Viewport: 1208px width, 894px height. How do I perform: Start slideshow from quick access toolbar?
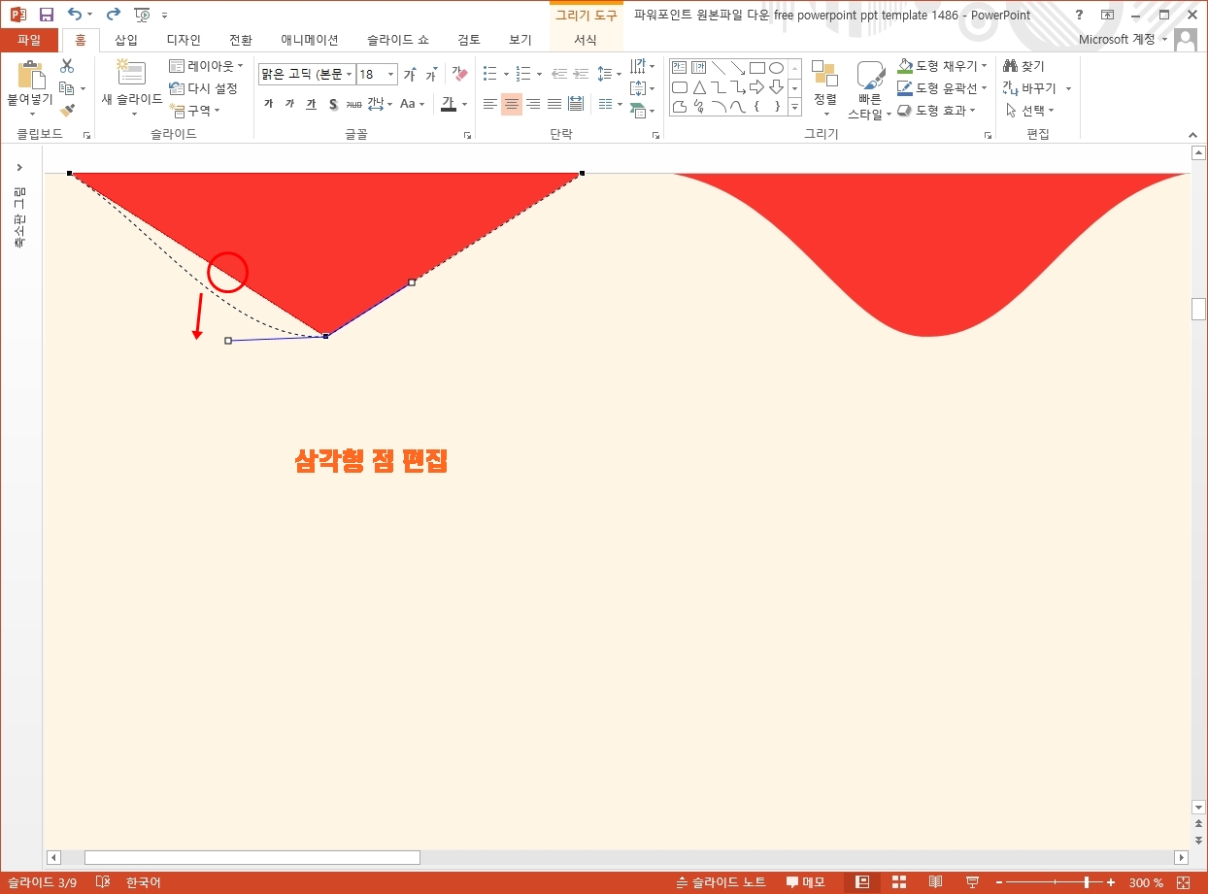[x=142, y=15]
